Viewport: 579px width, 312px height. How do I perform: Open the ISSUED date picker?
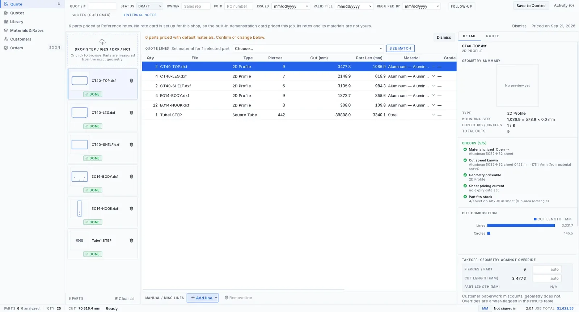coord(291,6)
